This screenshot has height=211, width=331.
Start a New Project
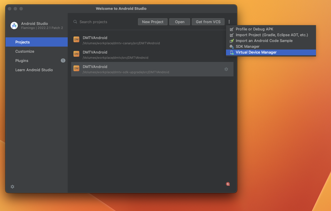point(152,22)
